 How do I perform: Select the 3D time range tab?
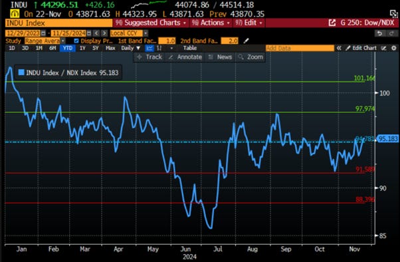[25, 48]
